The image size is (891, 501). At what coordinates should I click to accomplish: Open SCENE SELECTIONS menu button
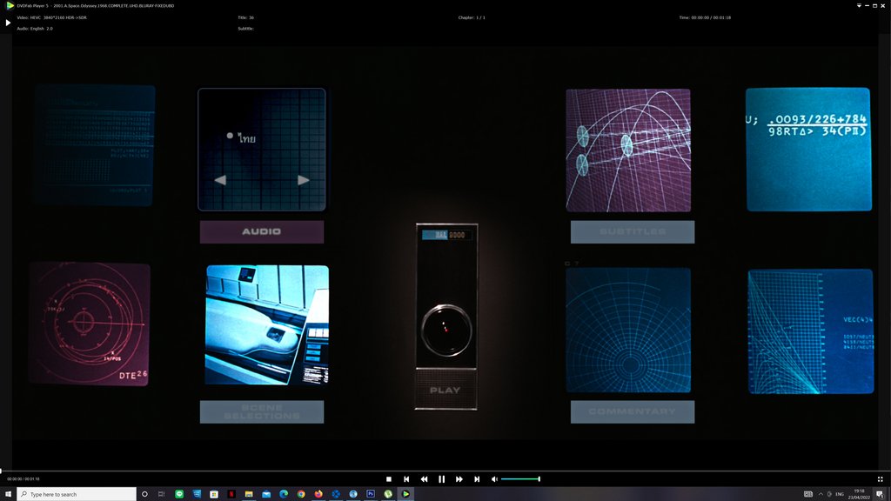(262, 411)
